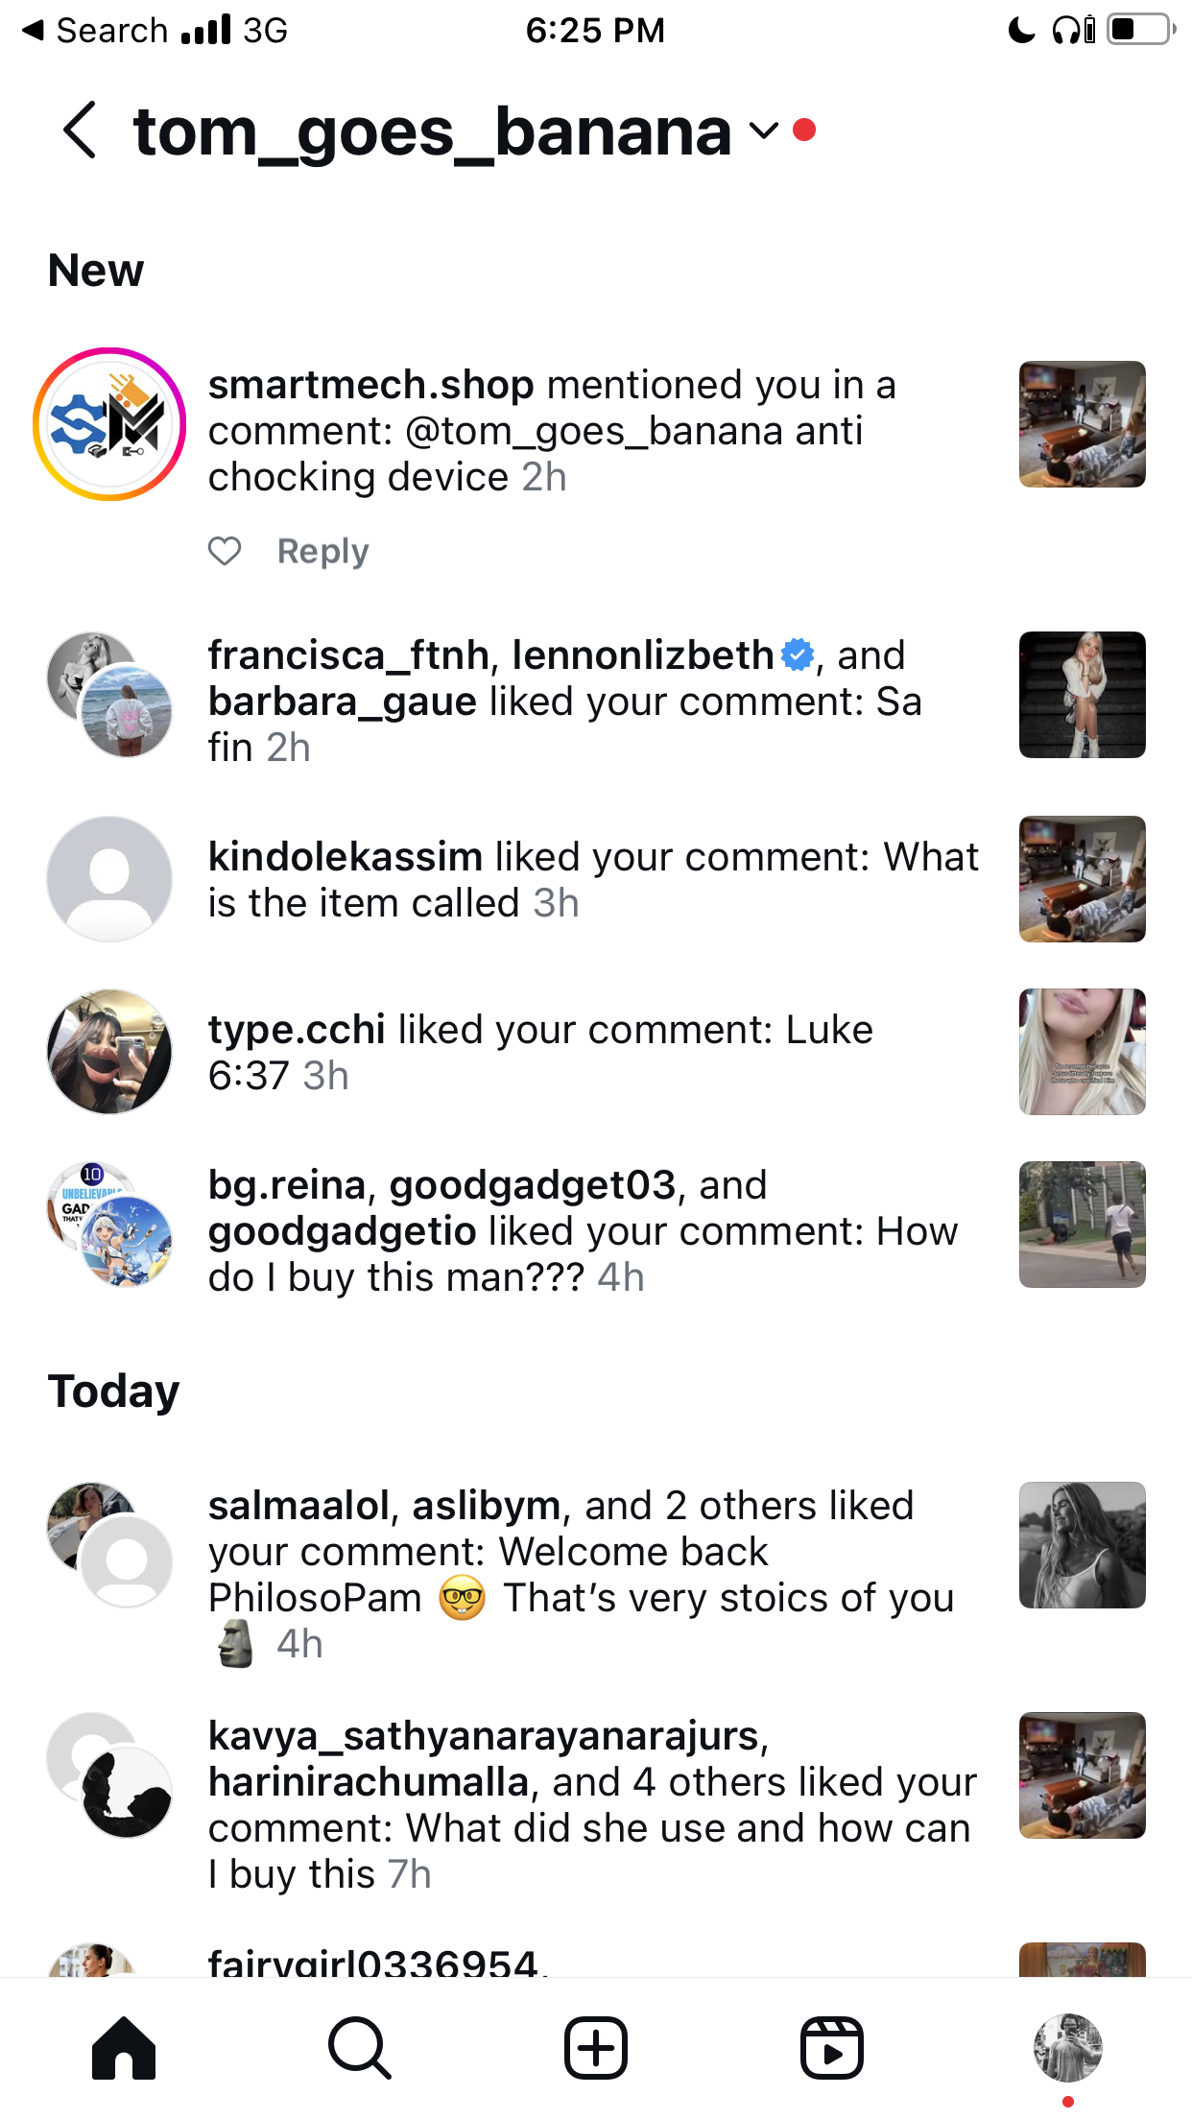
Task: Open post thumbnail beside Luke 6:37 comment
Action: [x=1083, y=1052]
